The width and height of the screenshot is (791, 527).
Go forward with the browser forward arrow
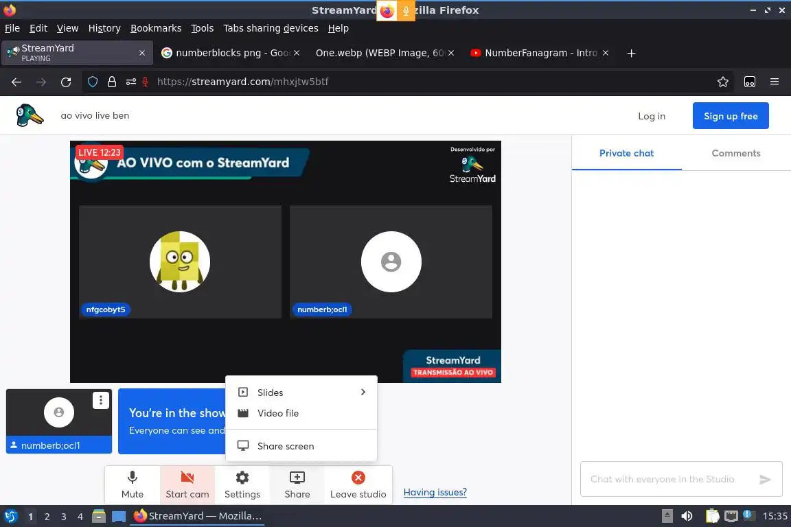(x=41, y=82)
